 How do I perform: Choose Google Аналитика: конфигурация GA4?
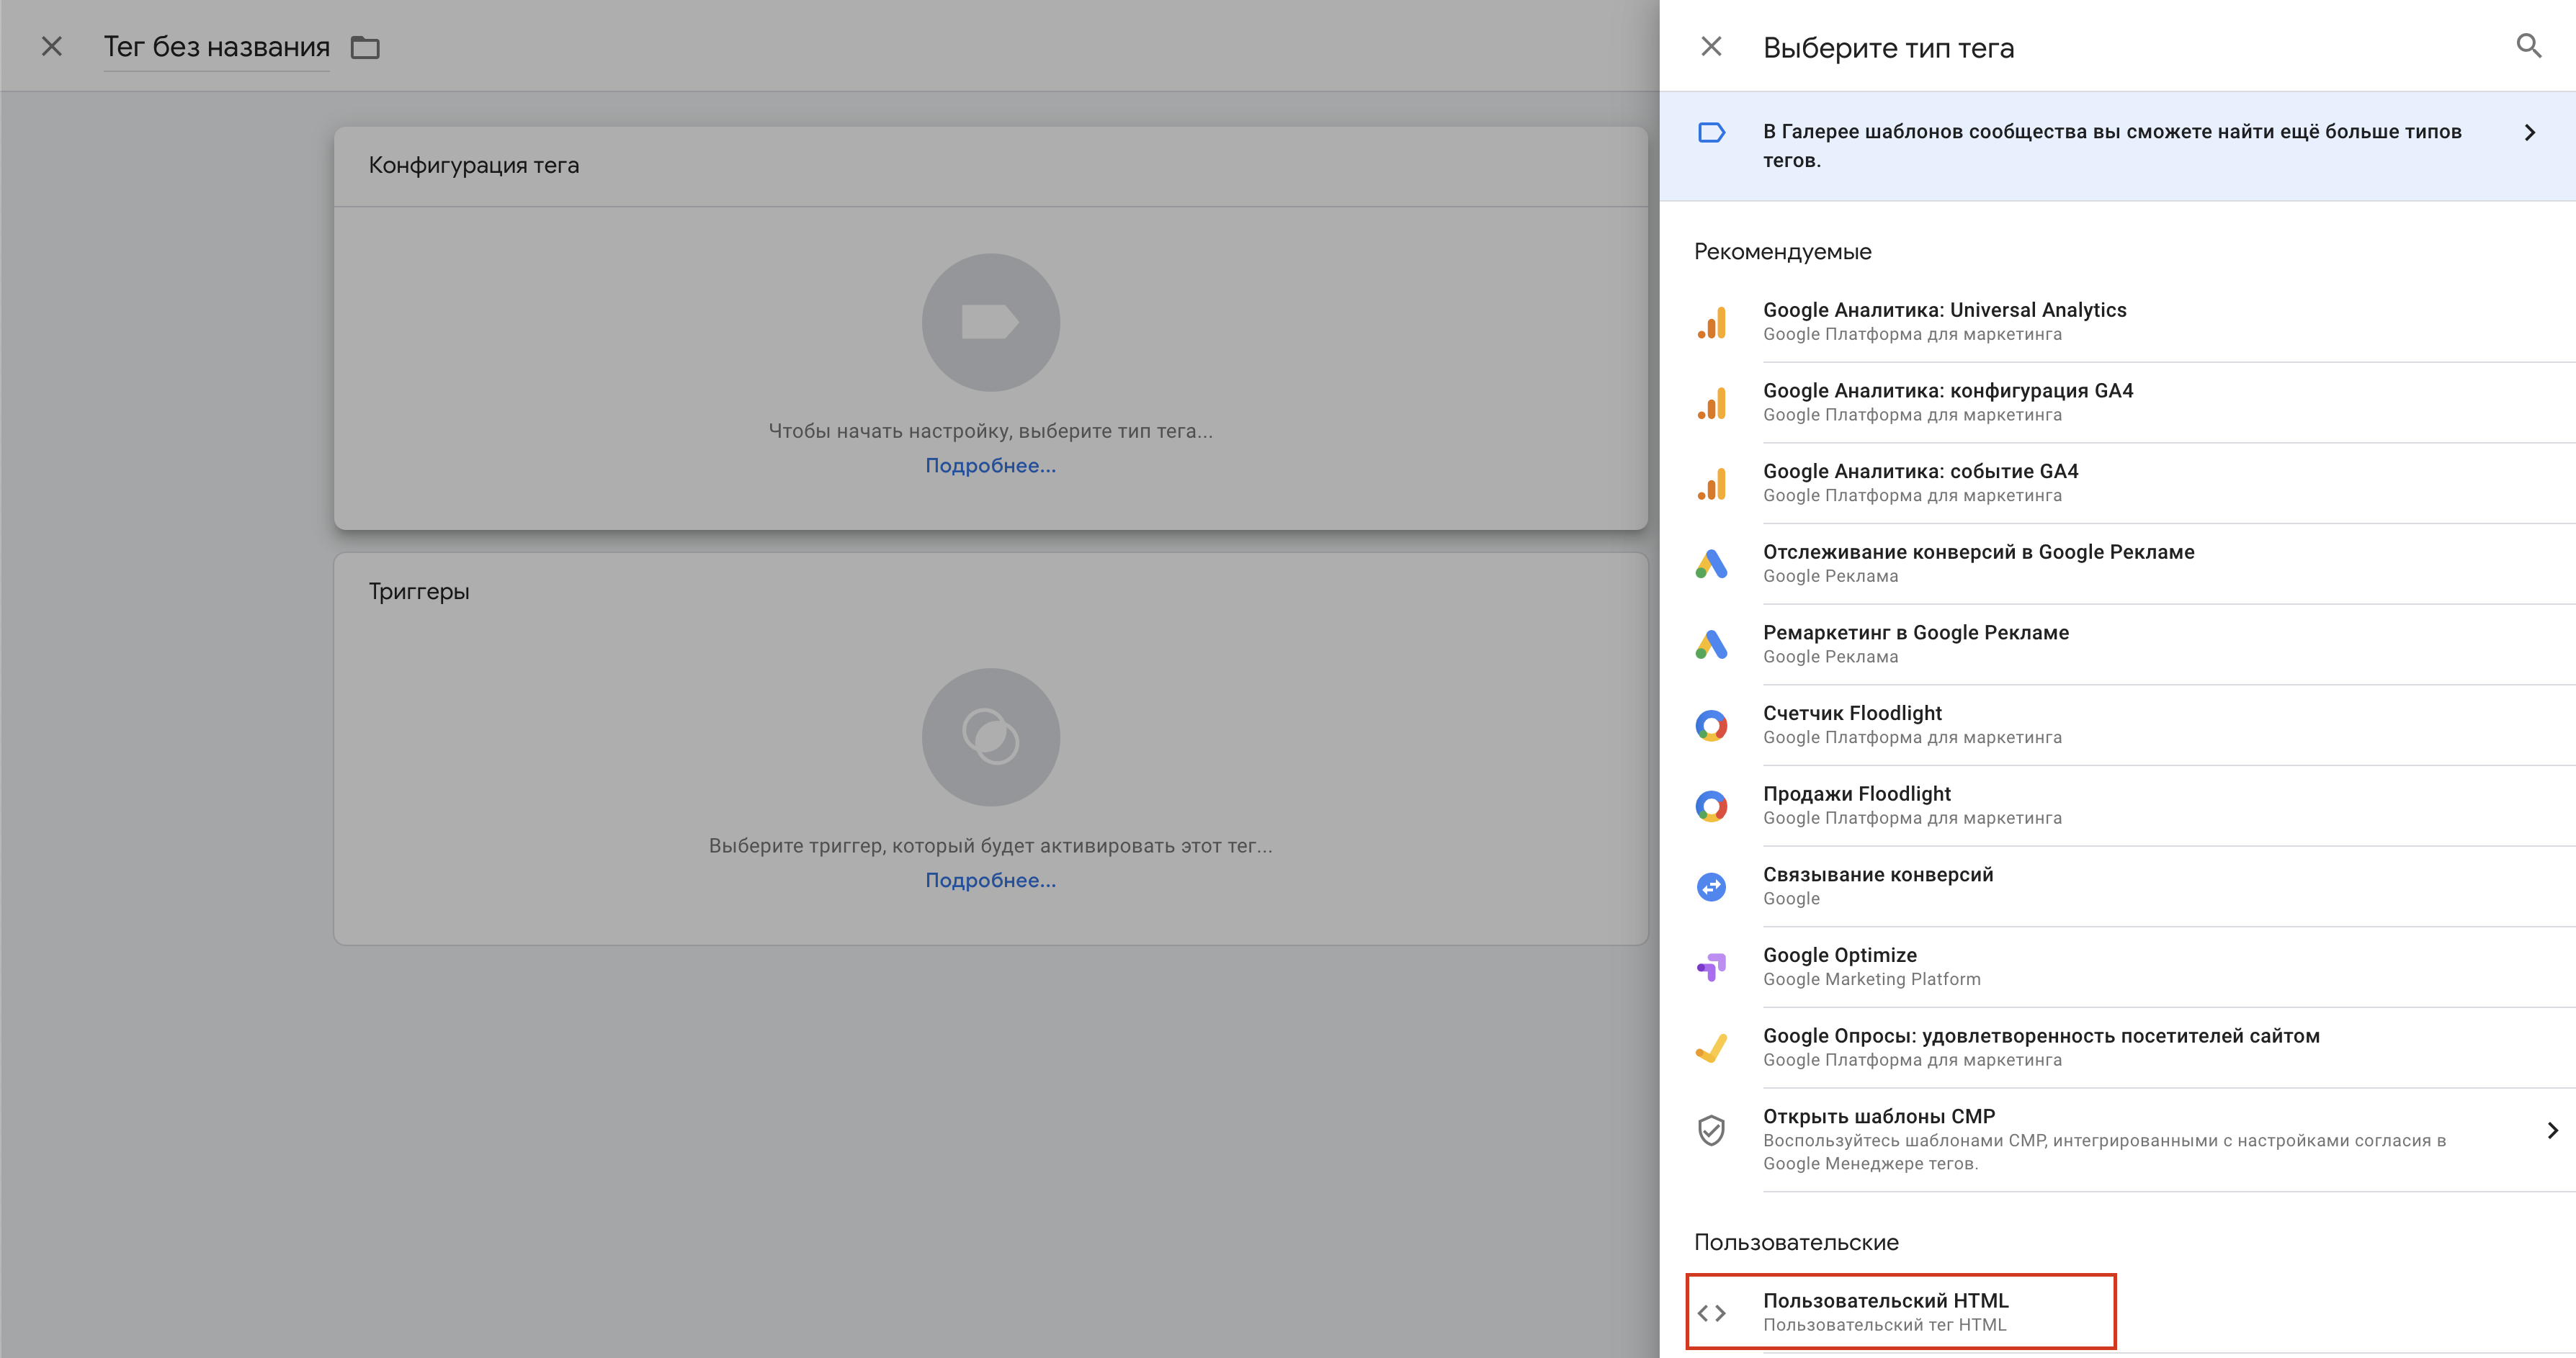click(2117, 403)
